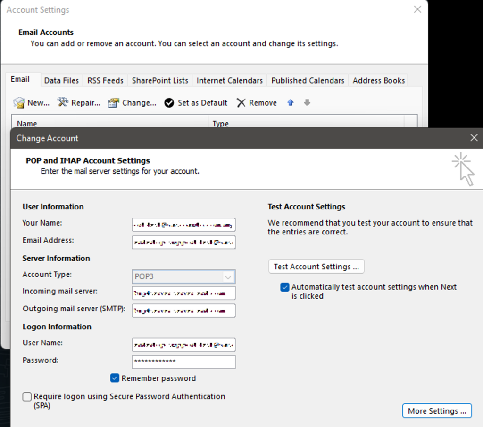Click the Remove X icon
The width and height of the screenshot is (483, 427).
pos(241,103)
